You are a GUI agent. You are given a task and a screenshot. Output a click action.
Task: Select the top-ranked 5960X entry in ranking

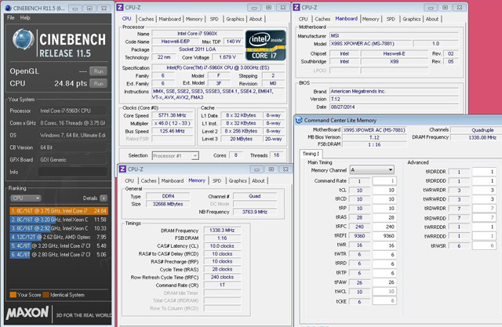point(55,210)
